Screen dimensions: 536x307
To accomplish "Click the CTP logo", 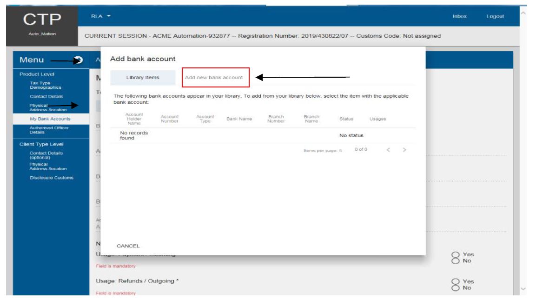I will coord(42,20).
